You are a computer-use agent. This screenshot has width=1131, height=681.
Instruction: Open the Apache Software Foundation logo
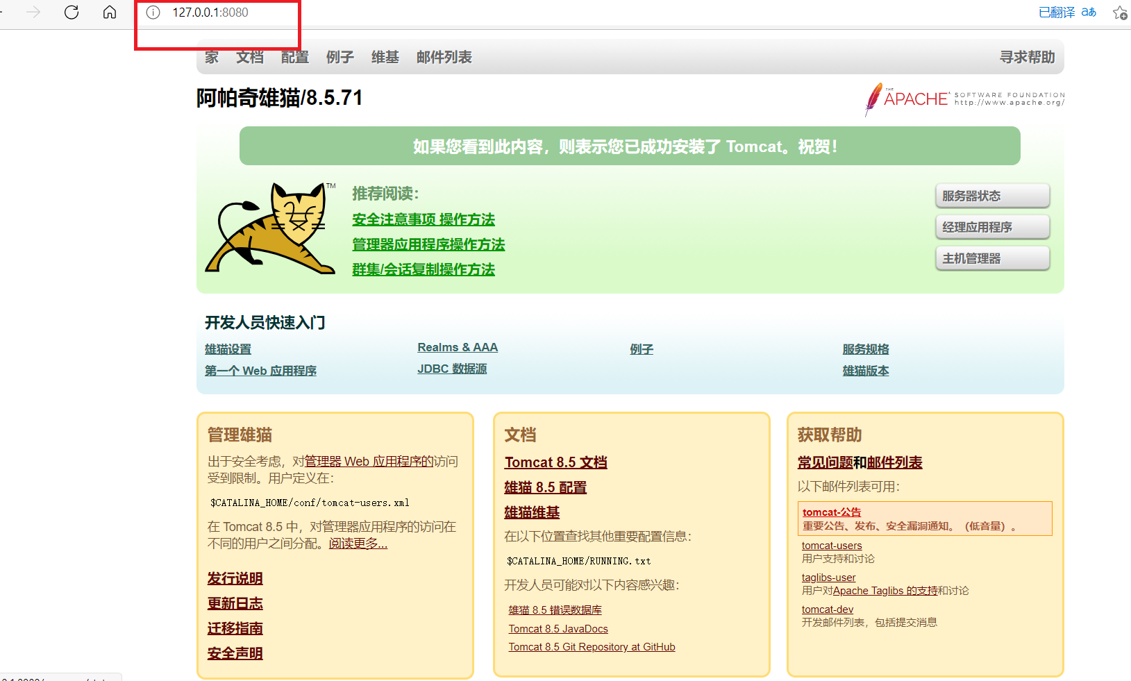(x=964, y=99)
